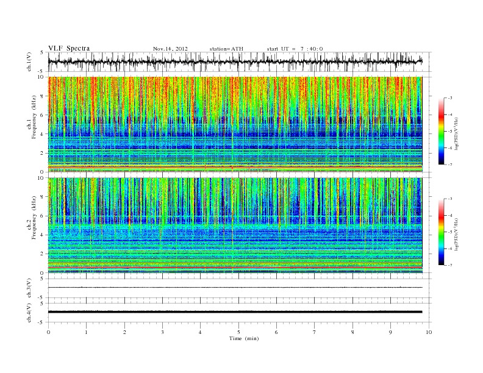Click time axis tick label '4'
Image resolution: width=483 pixels, height=373 pixels.
point(200,332)
